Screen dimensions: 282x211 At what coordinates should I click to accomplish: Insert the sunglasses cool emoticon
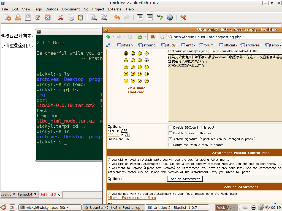pyautogui.click(x=140, y=60)
